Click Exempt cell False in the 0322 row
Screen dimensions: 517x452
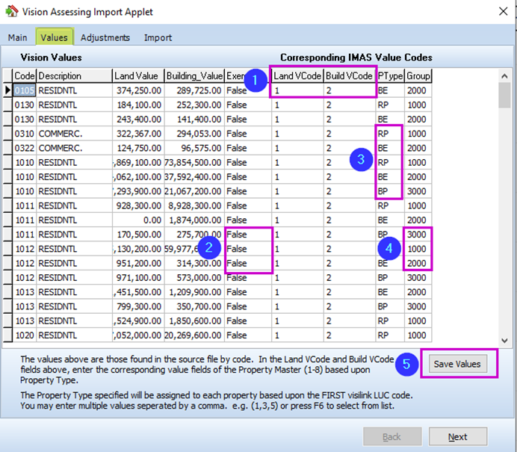pyautogui.click(x=248, y=148)
